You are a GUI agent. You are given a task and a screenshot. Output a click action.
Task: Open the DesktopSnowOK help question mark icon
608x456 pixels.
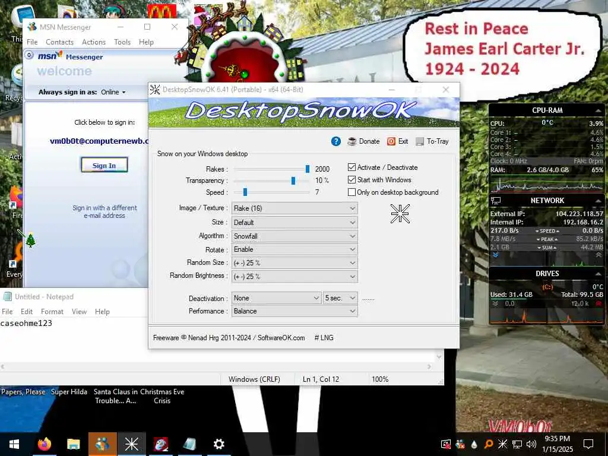(x=336, y=141)
